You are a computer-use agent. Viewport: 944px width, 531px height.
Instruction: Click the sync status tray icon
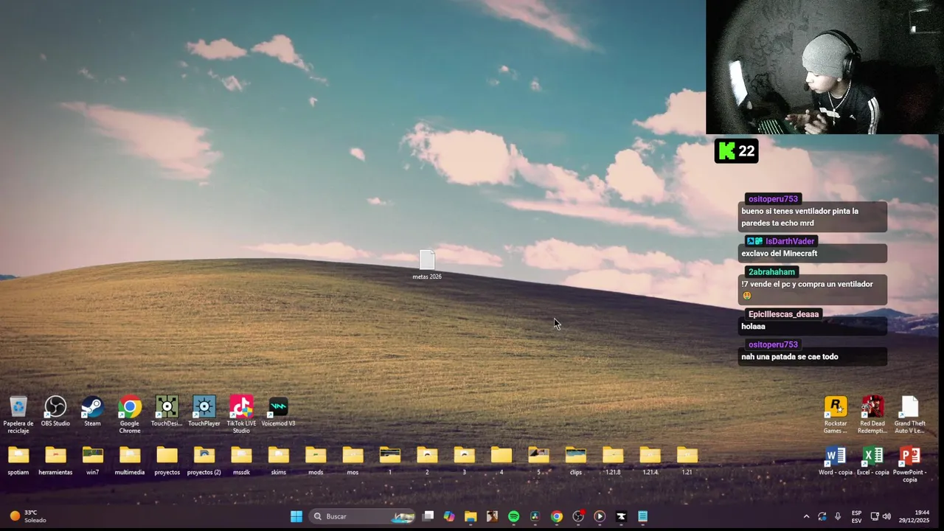pos(822,516)
